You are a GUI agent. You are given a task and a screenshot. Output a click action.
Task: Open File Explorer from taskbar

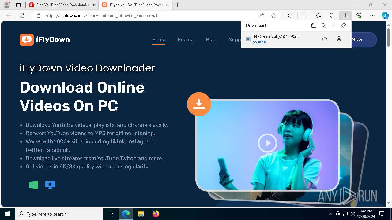tap(141, 214)
